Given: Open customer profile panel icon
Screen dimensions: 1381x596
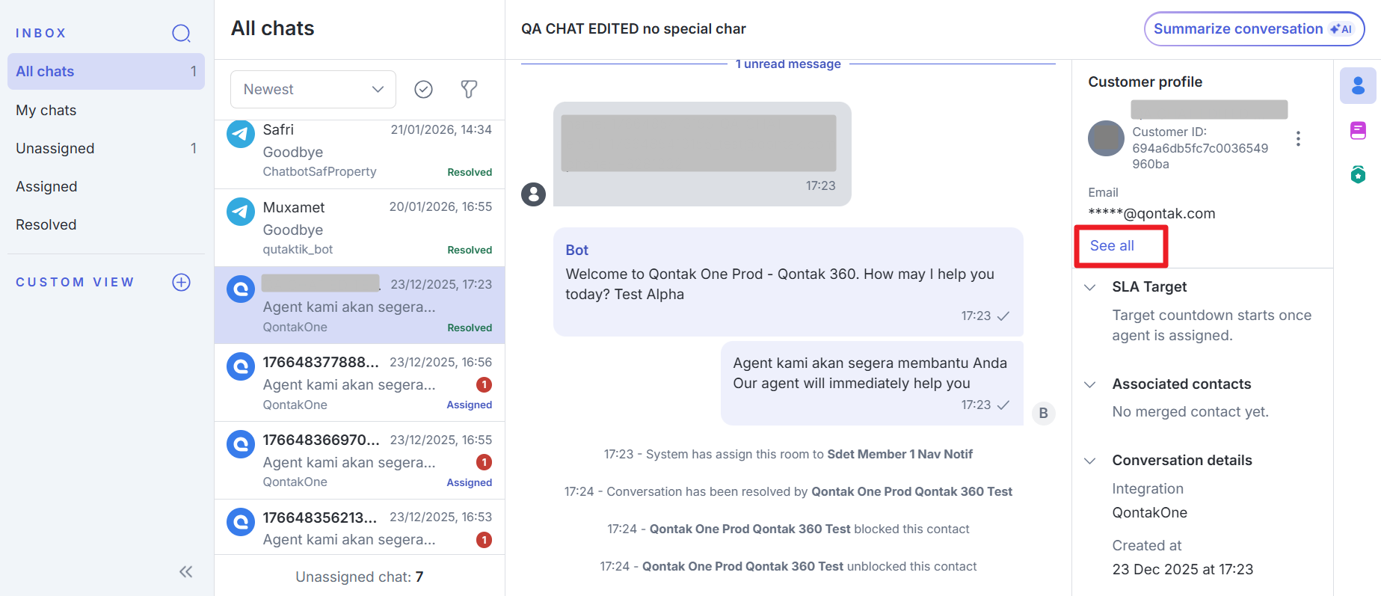Looking at the screenshot, I should click(1358, 86).
